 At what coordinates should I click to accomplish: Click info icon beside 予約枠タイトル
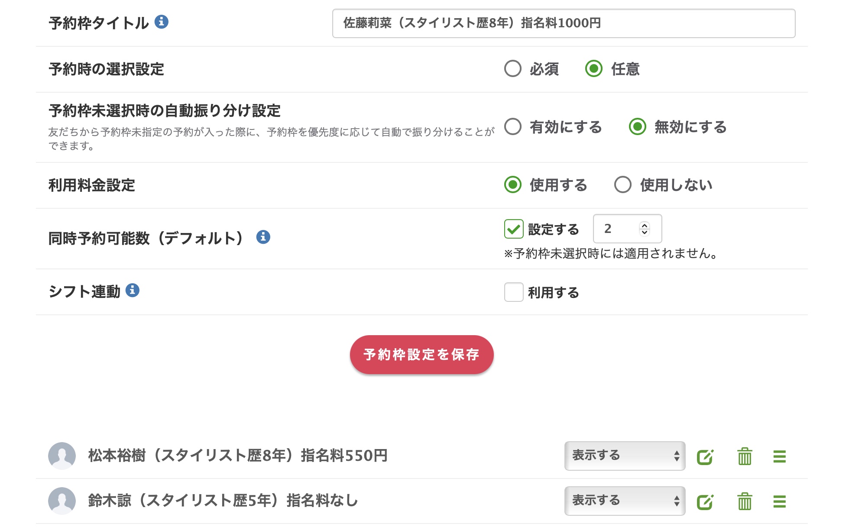[162, 22]
